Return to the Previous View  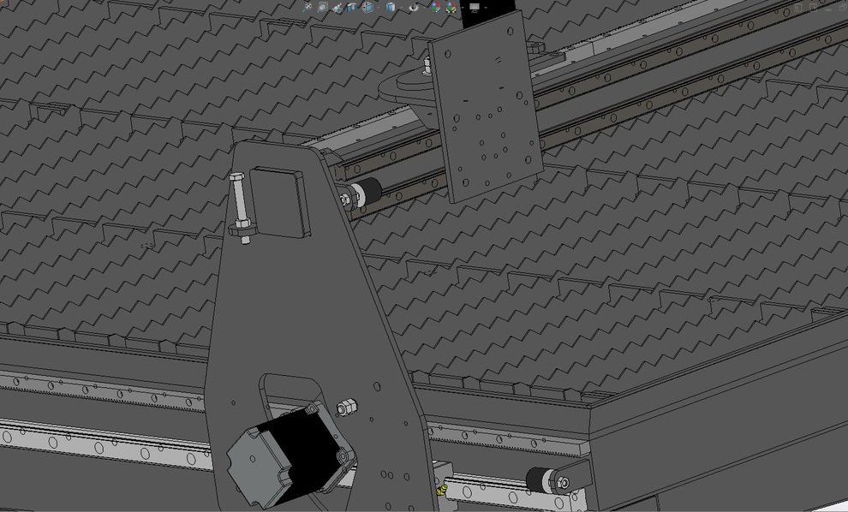338,7
